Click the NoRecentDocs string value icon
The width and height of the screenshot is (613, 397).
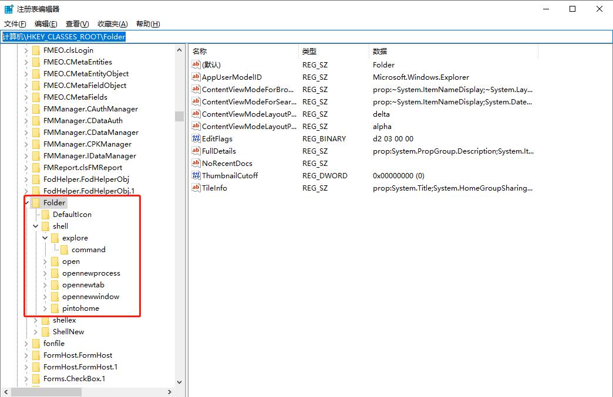coord(196,163)
